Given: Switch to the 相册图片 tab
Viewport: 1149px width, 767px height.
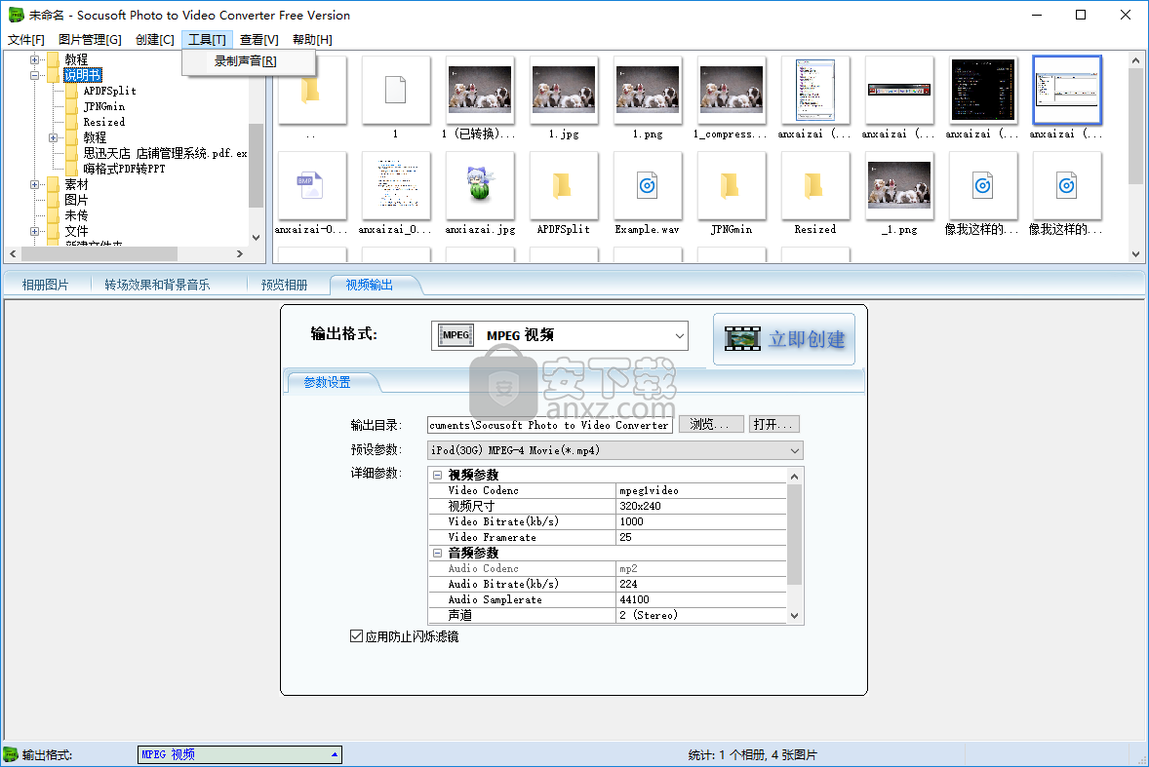Looking at the screenshot, I should [x=46, y=285].
